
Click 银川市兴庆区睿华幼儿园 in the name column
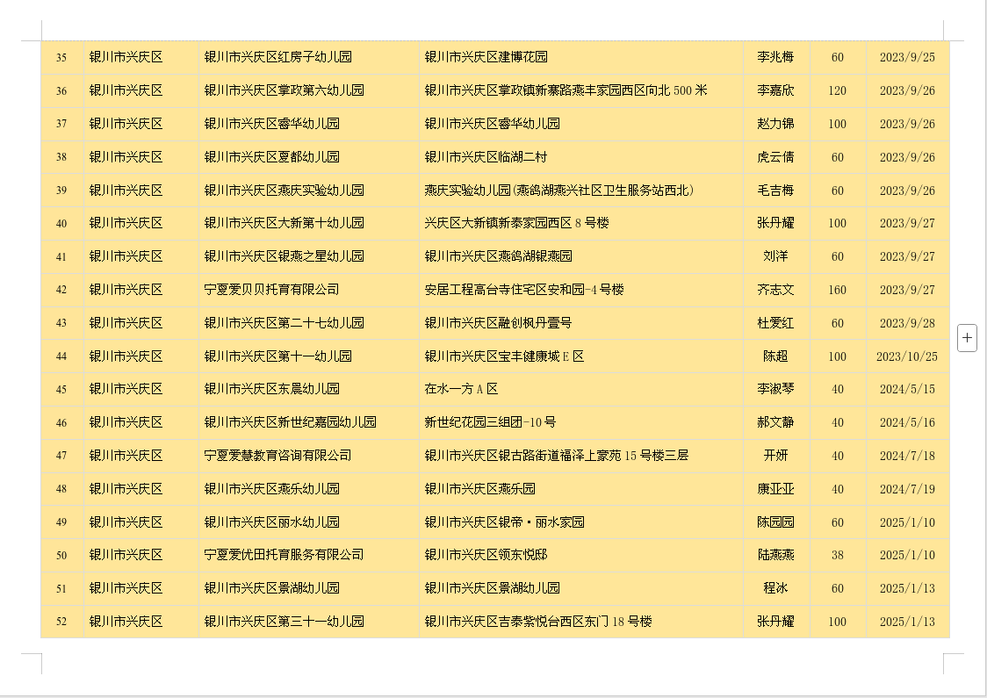pyautogui.click(x=272, y=124)
